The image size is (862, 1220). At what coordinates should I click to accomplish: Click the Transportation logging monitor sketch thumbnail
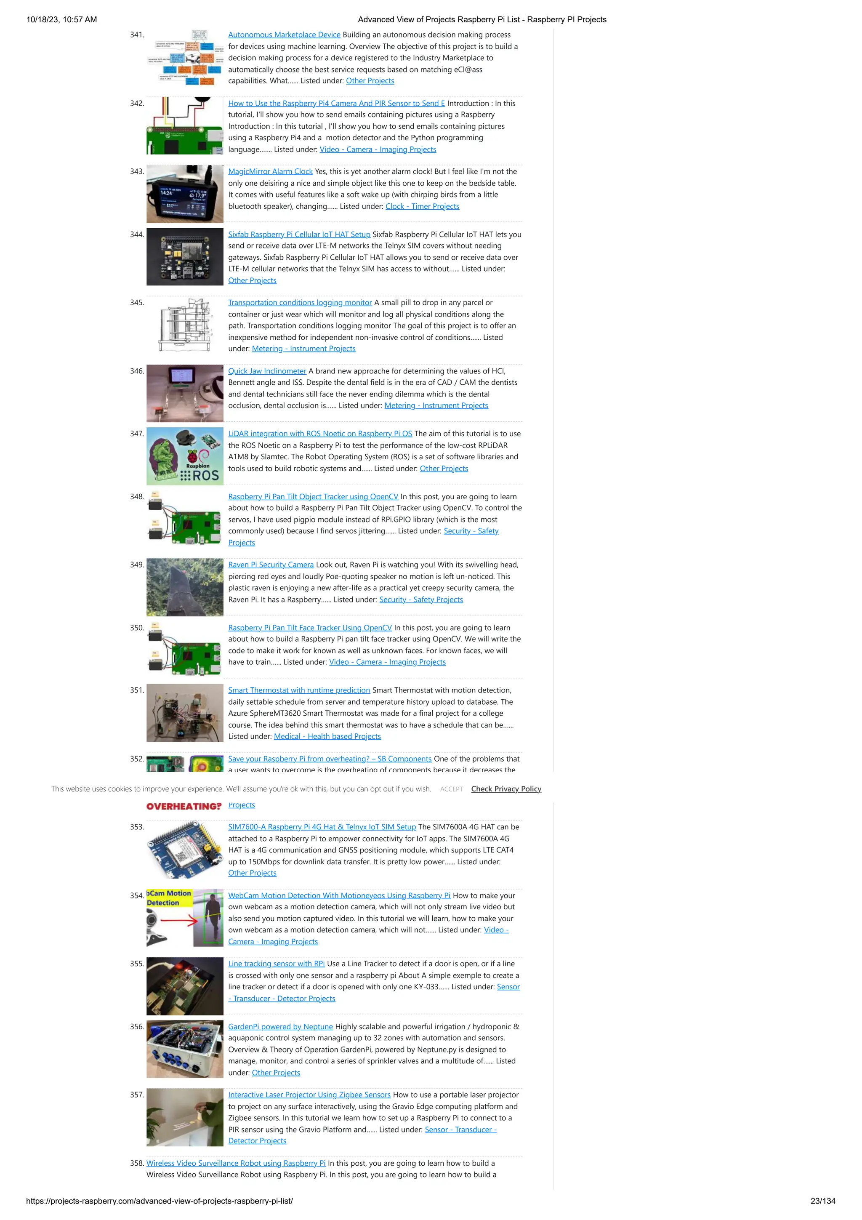[185, 325]
